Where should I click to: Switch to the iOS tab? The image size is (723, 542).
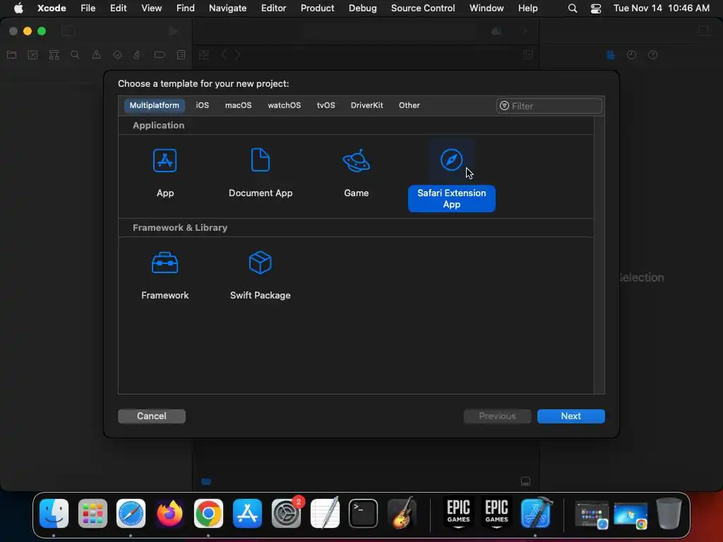(203, 106)
